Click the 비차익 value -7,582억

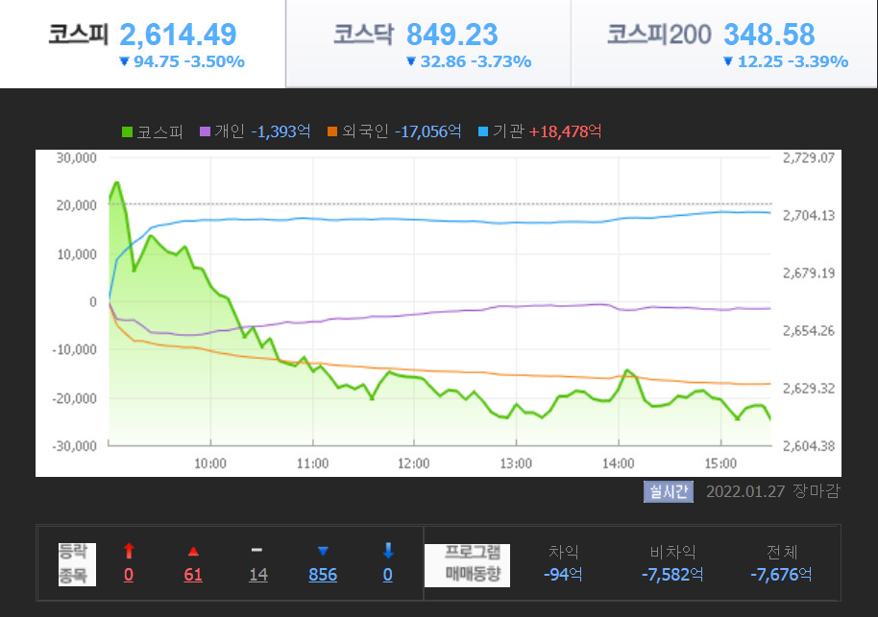[x=672, y=575]
